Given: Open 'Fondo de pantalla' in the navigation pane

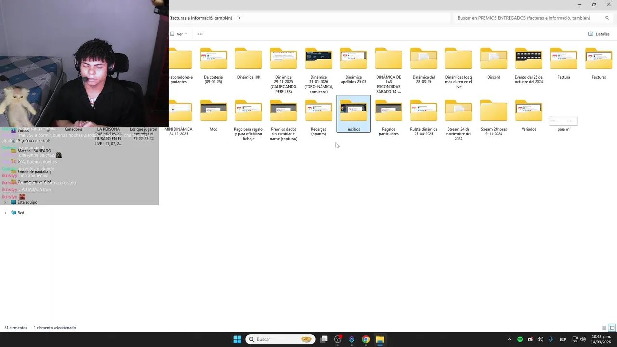Looking at the screenshot, I should 34,172.
